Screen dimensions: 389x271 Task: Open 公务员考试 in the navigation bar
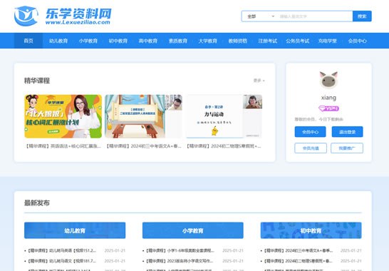point(298,41)
